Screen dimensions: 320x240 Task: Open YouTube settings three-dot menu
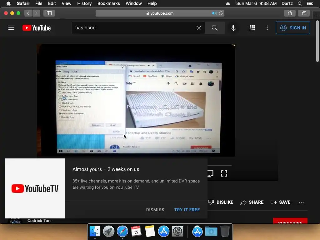tap(267, 28)
